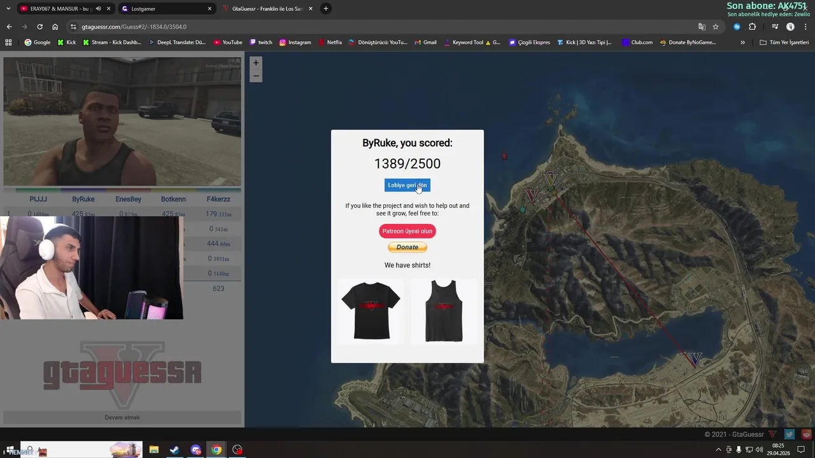
Task: Switch to the Lostgamer tab
Action: pyautogui.click(x=167, y=9)
